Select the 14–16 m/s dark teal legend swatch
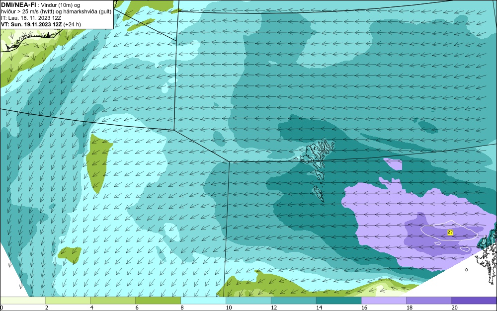Screen dimensions: 497x311 click(338, 300)
